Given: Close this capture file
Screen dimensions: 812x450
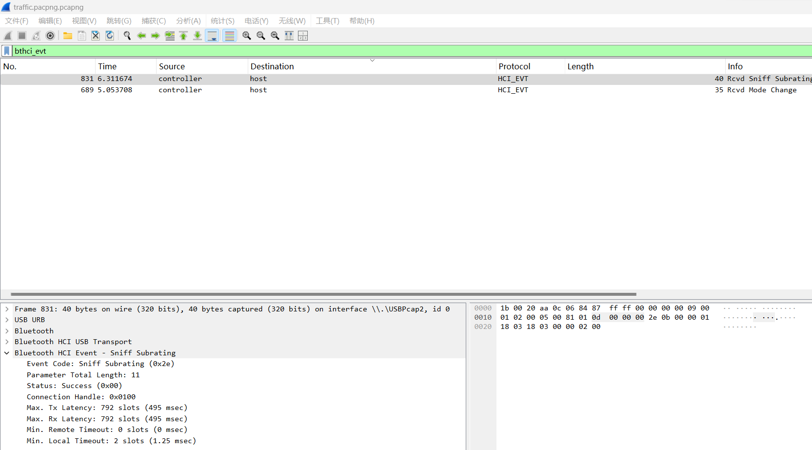Looking at the screenshot, I should pyautogui.click(x=96, y=36).
